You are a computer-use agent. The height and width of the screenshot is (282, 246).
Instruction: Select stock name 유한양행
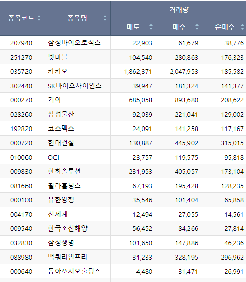tap(61, 200)
